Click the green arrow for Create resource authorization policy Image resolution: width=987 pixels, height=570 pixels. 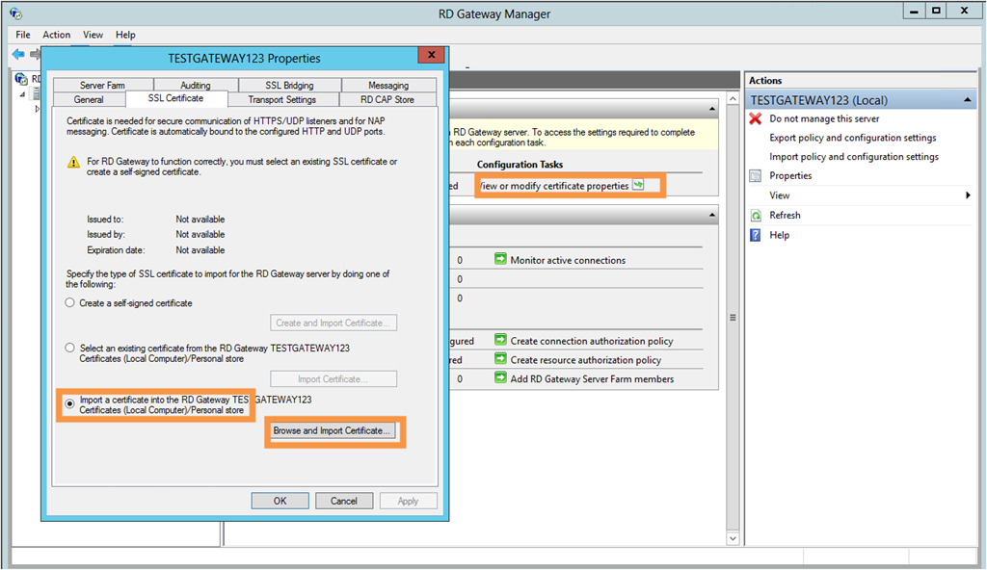click(x=500, y=360)
